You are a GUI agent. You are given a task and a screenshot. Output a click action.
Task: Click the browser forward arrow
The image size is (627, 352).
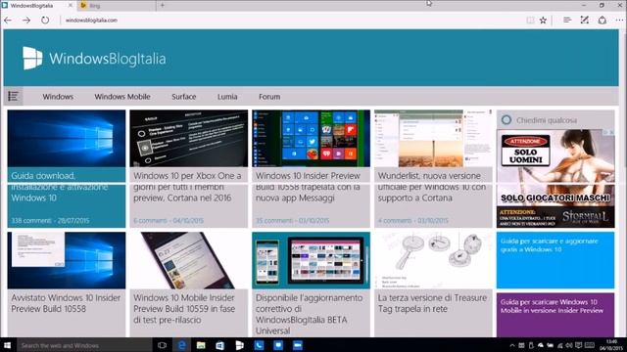coord(26,20)
